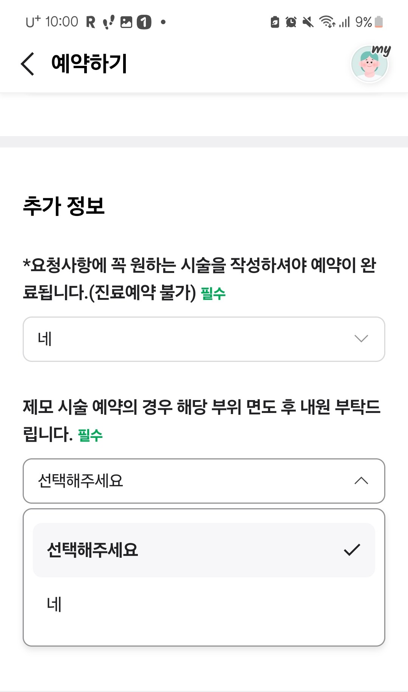Open the first dropdown showing 네
Screen dimensions: 408x692
click(x=204, y=339)
